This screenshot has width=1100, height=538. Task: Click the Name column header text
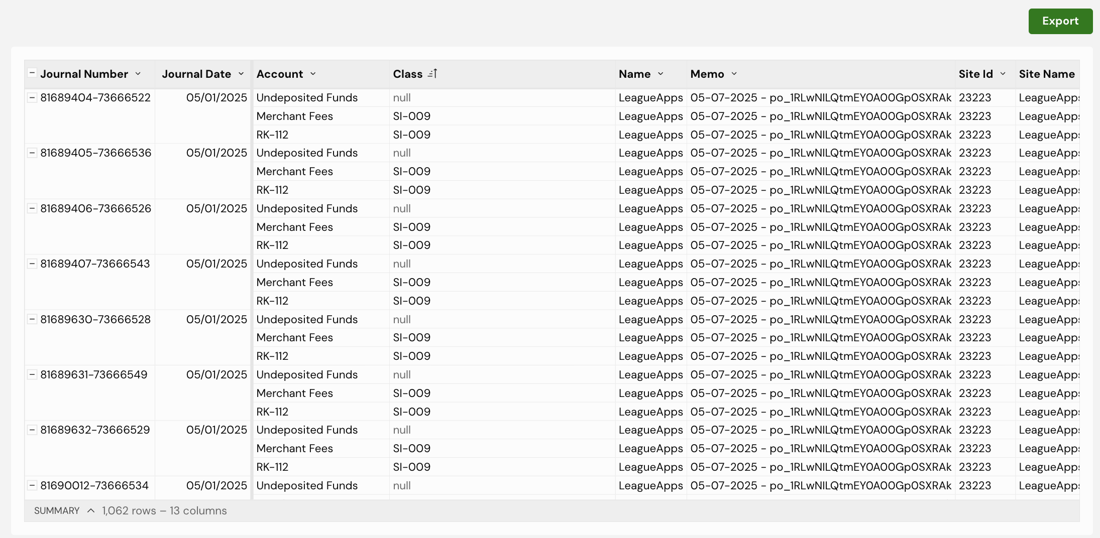[x=634, y=74]
